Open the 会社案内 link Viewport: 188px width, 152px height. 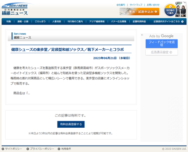[121, 5]
